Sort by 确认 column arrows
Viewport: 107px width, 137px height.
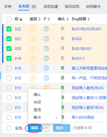click(68, 19)
